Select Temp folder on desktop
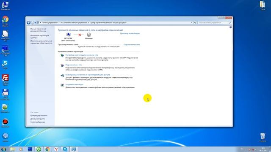271x152 pixels. [x=263, y=5]
